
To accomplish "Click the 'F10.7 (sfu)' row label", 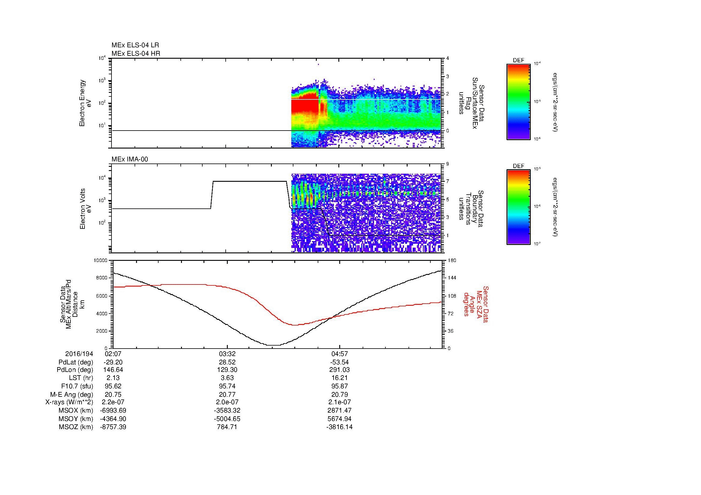I will pyautogui.click(x=77, y=386).
